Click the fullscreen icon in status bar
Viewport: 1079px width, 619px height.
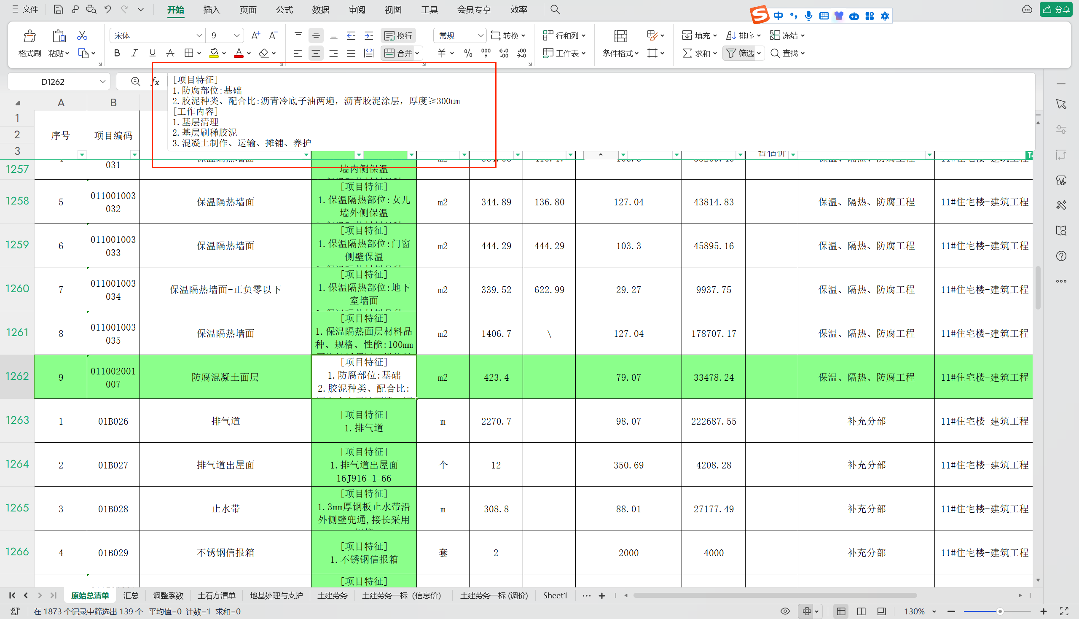click(1064, 611)
